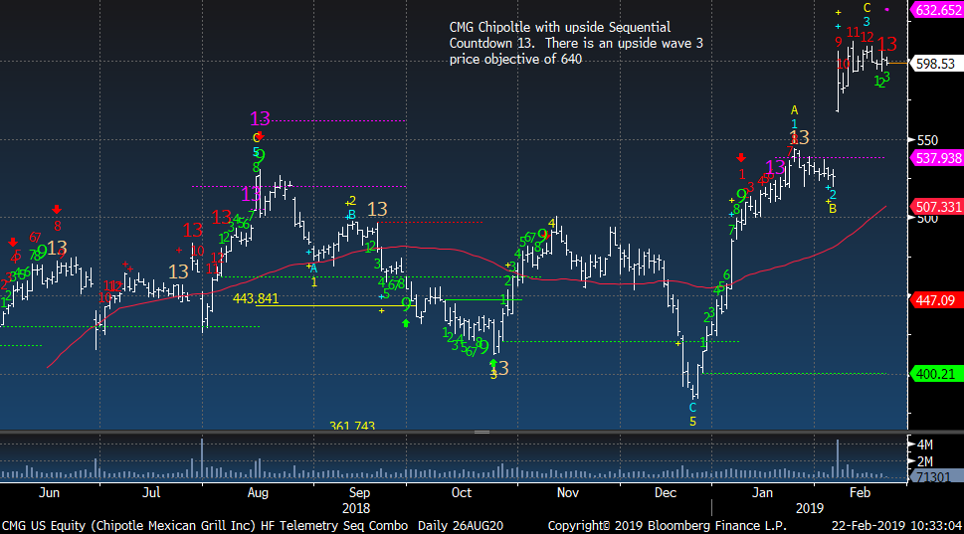Image resolution: width=964 pixels, height=534 pixels.
Task: Select the magenta 632.652 price label
Action: pos(936,10)
